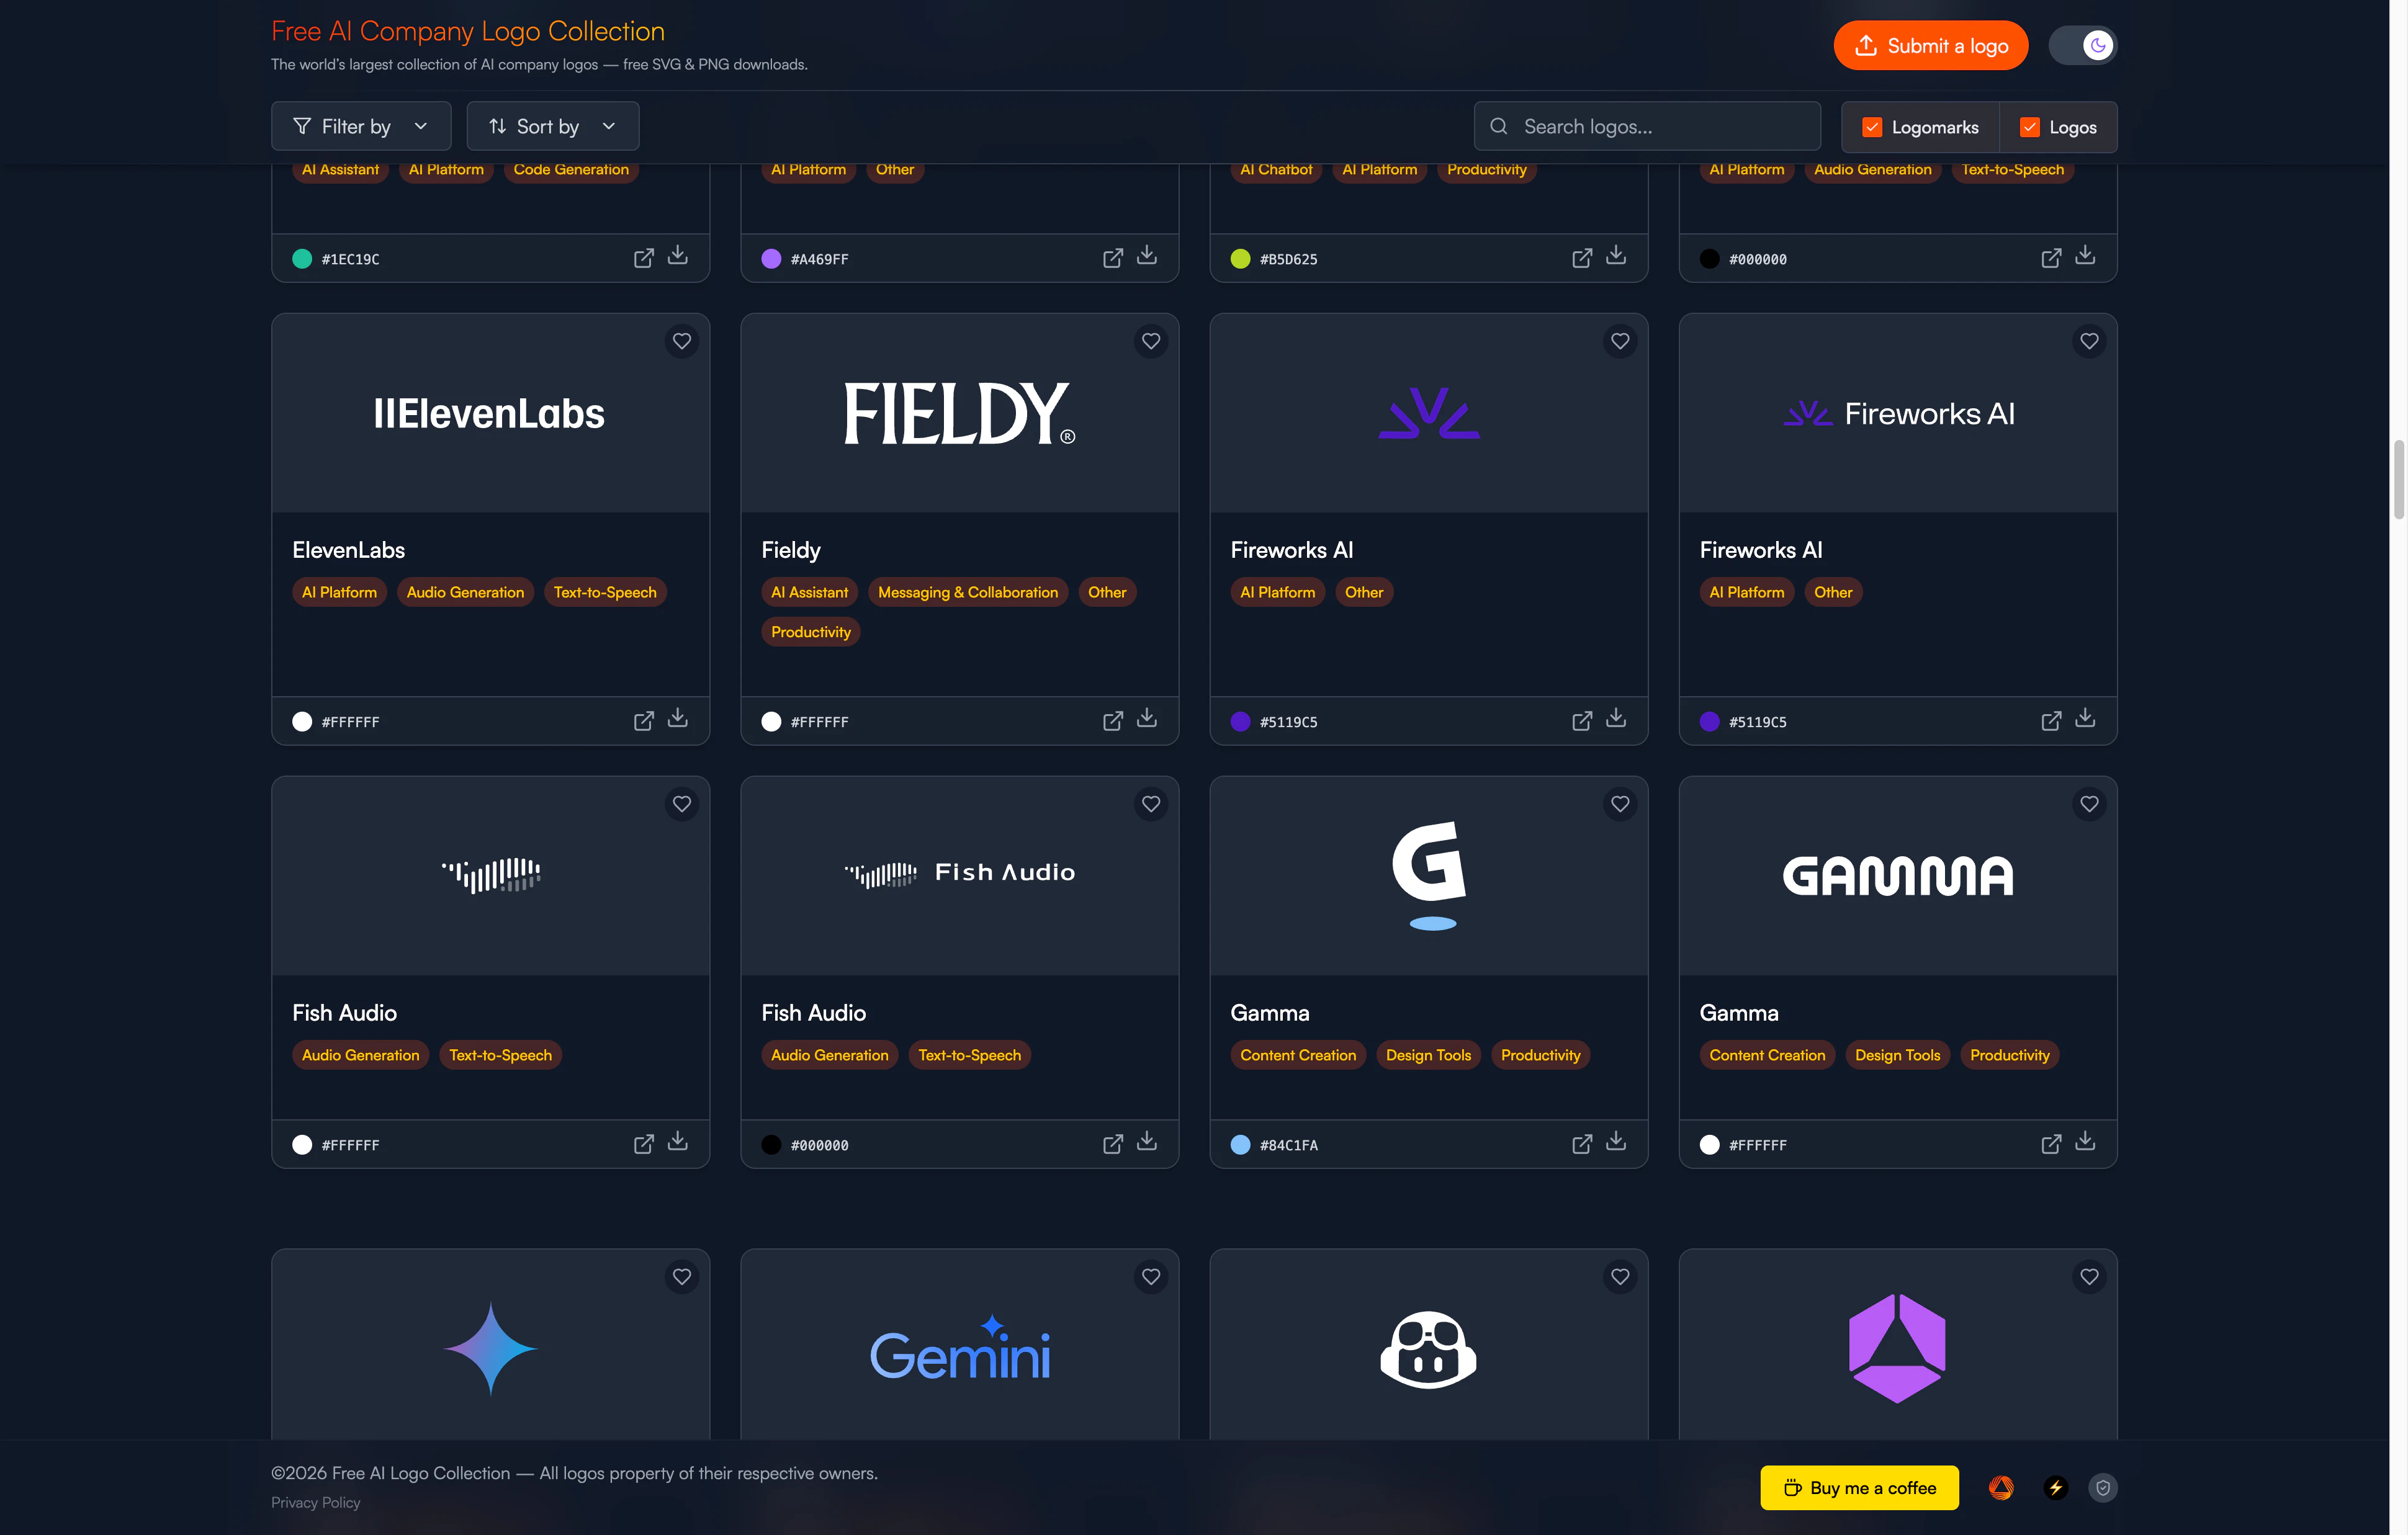This screenshot has width=2408, height=1535.
Task: Select the Audio Generation tag on Fish Audio
Action: tap(360, 1054)
